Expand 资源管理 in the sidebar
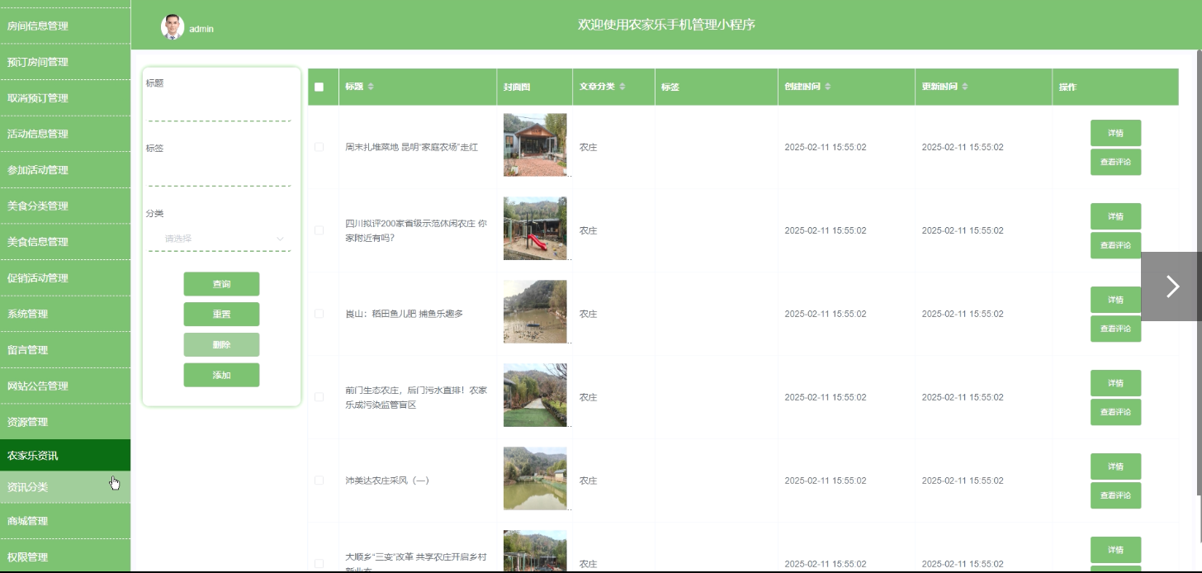Viewport: 1202px width, 573px height. click(x=65, y=422)
